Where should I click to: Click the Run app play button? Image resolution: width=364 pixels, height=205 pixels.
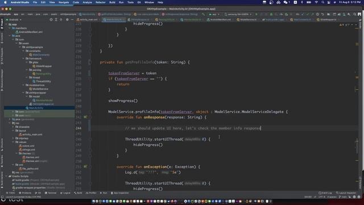coord(257,14)
